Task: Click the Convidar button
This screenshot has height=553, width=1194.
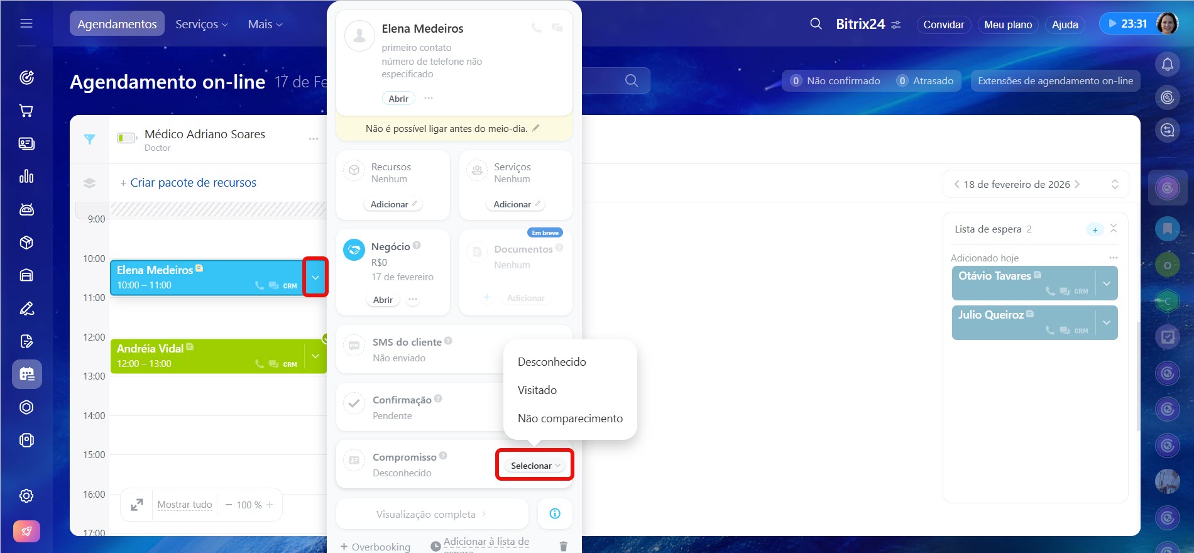Action: click(x=943, y=25)
